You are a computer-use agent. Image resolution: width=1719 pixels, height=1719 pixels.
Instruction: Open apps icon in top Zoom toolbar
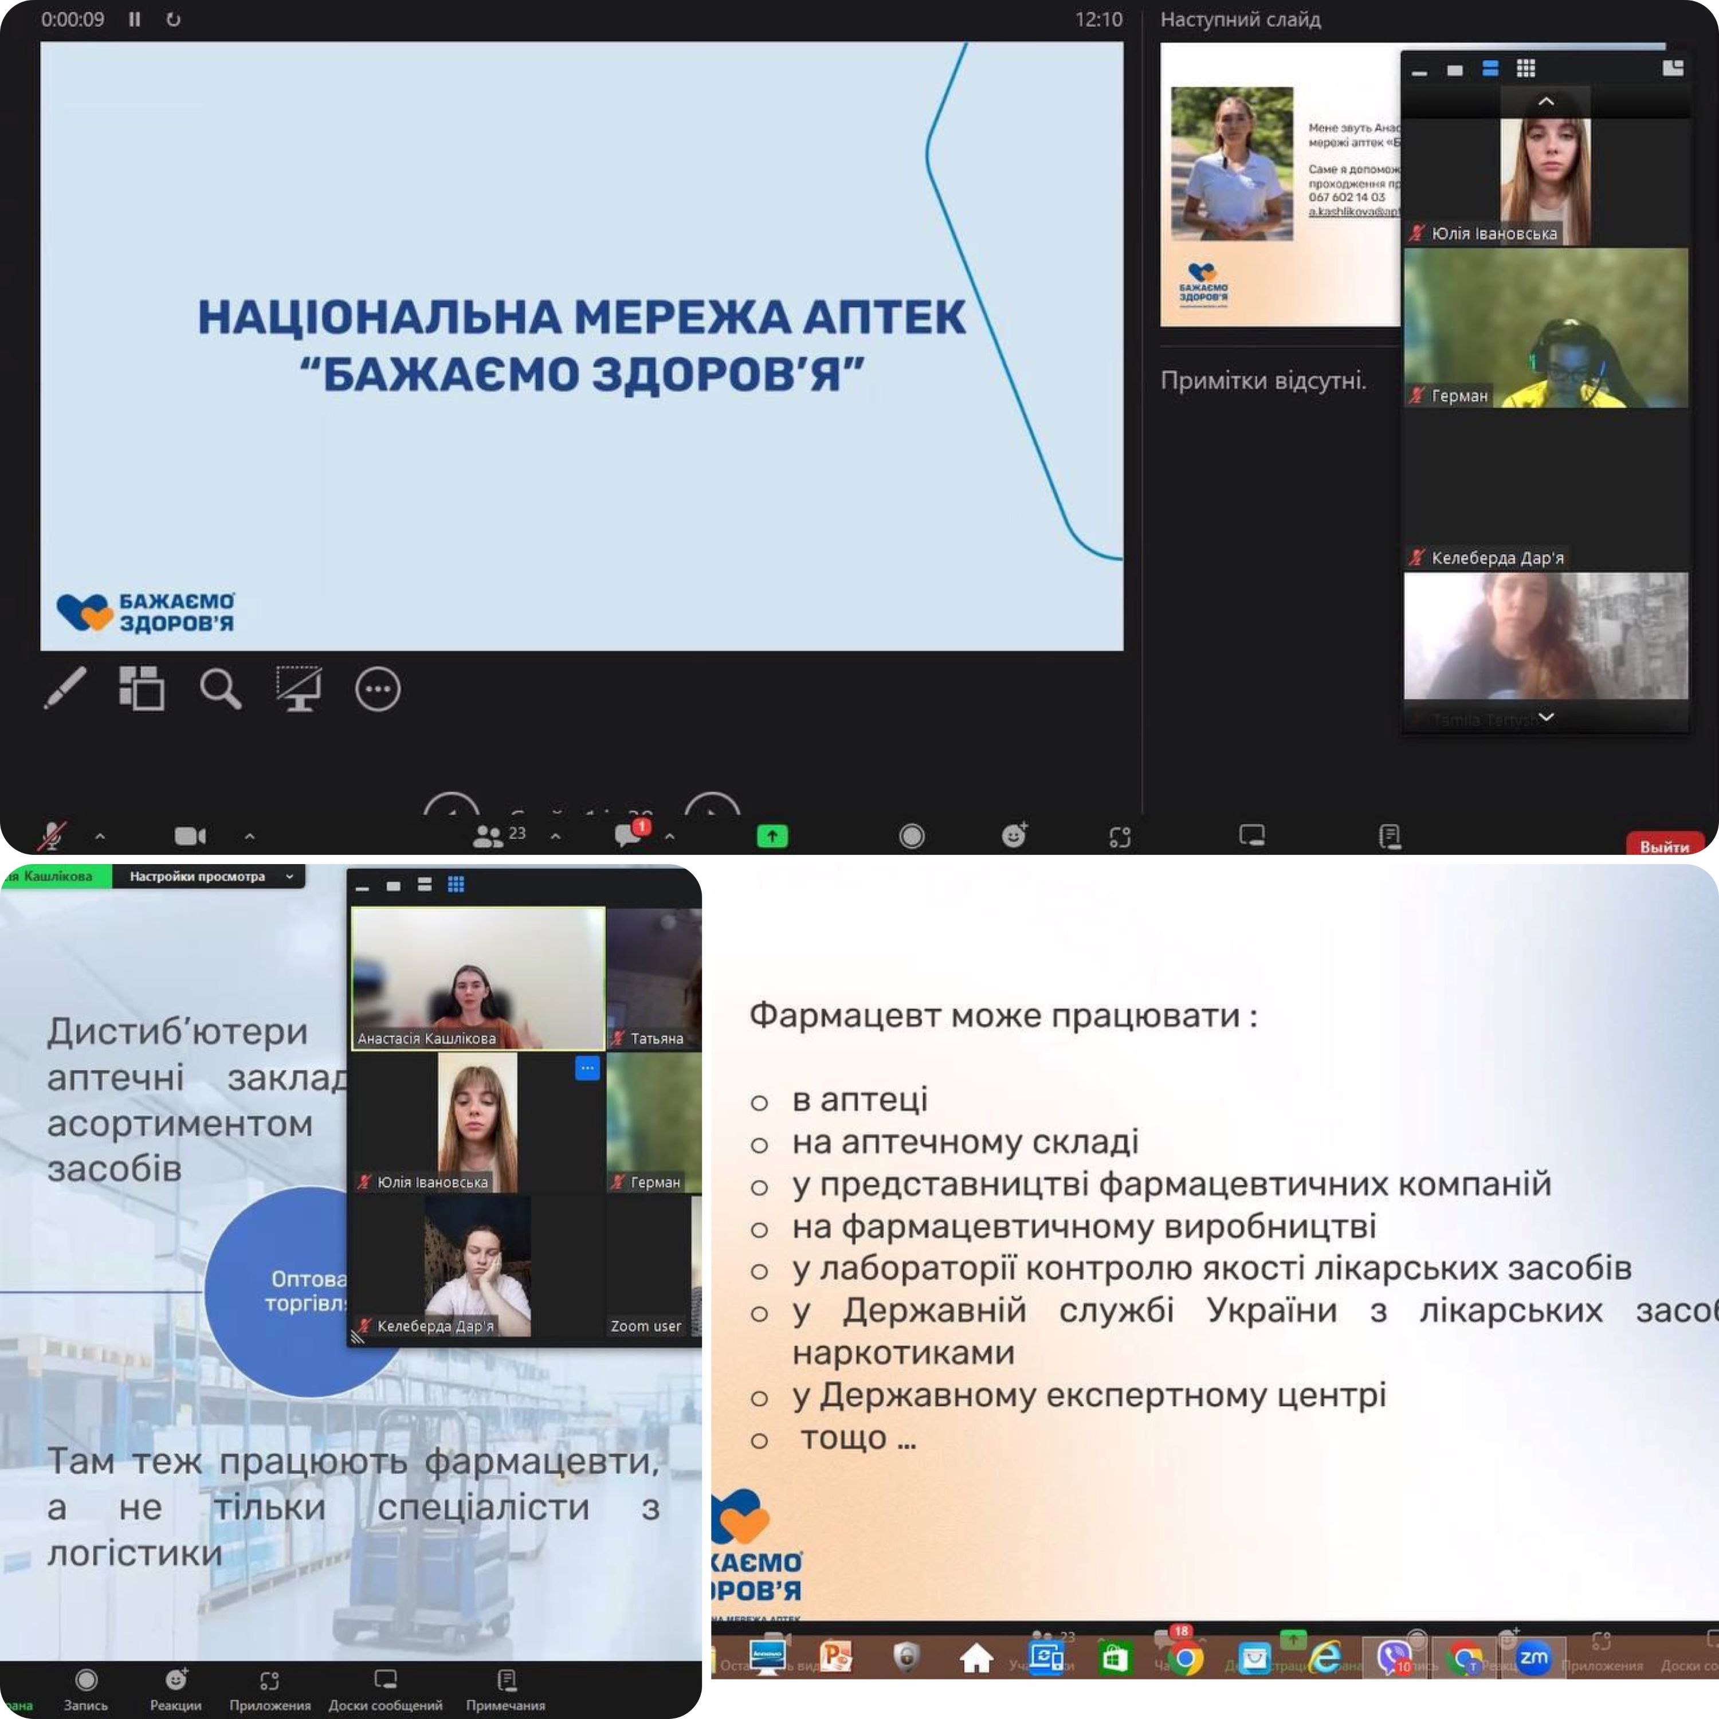1119,837
